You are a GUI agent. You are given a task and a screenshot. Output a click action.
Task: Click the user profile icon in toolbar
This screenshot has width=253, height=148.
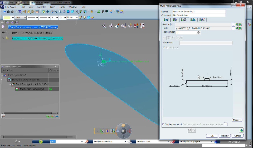coord(111,12)
